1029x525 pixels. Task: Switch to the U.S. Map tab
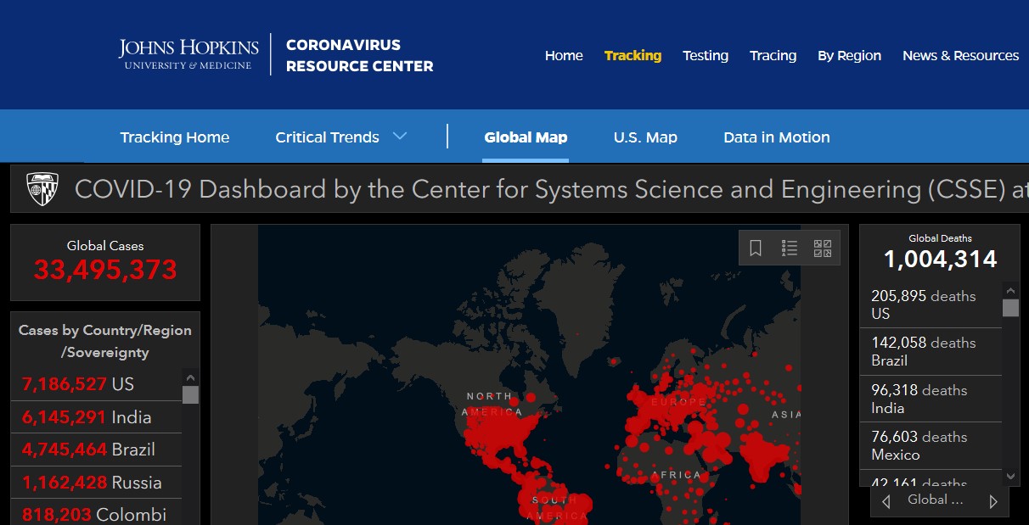point(645,137)
